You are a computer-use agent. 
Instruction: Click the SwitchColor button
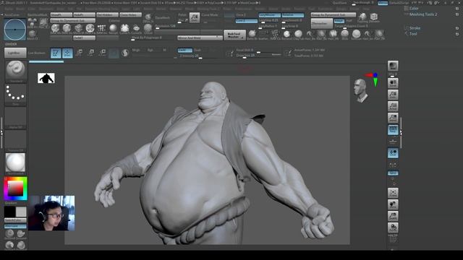coord(15,220)
